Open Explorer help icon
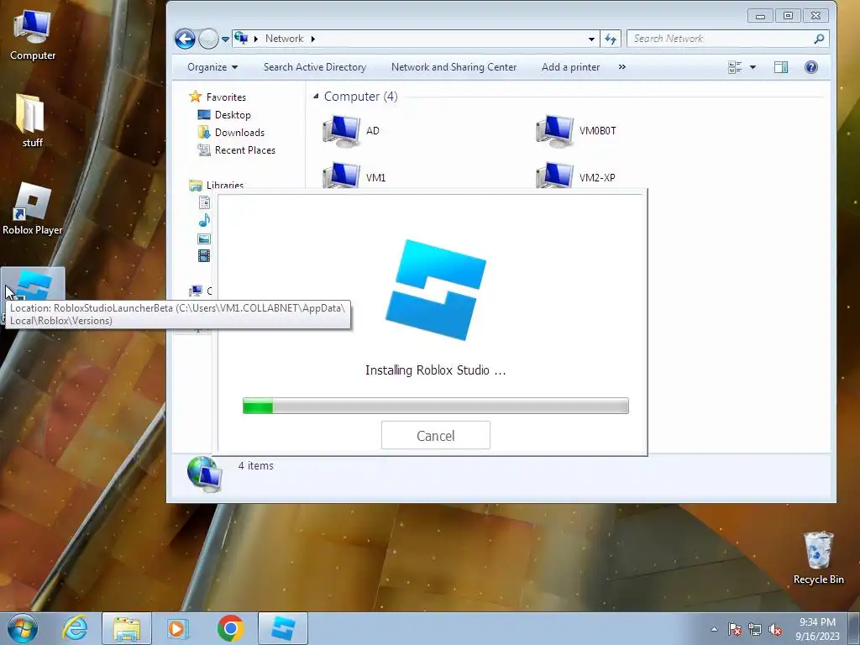This screenshot has width=860, height=645. pos(811,67)
